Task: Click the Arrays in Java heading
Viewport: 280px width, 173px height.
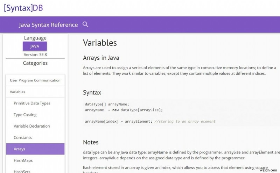Action: [x=101, y=58]
